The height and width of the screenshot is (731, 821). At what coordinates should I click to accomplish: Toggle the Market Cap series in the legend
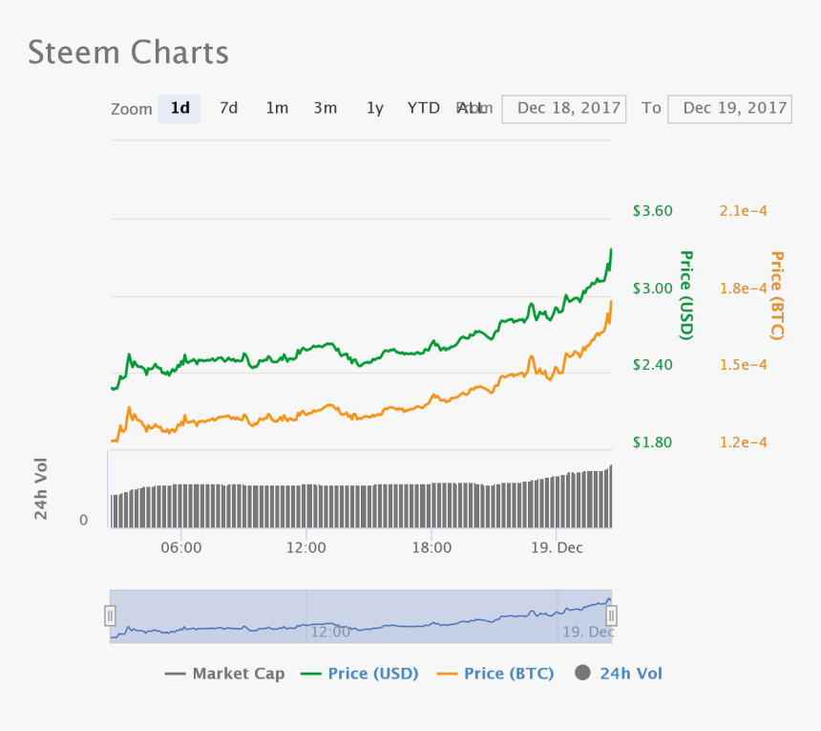click(x=225, y=674)
